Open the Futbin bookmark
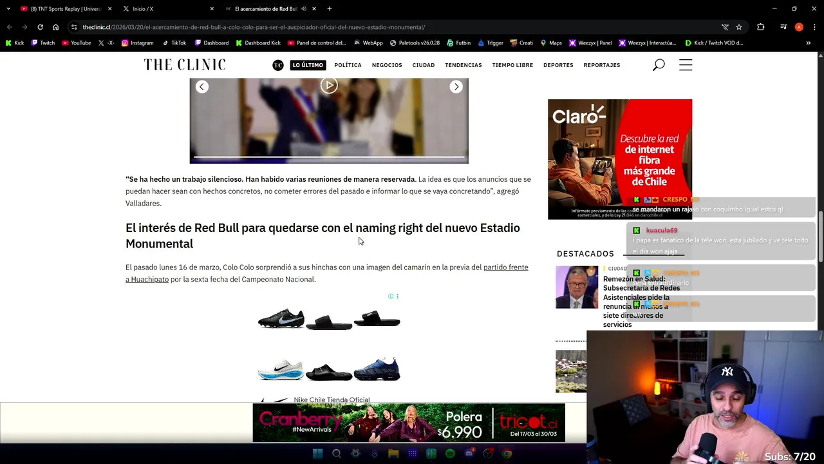Viewport: 824px width, 464px height. [458, 43]
